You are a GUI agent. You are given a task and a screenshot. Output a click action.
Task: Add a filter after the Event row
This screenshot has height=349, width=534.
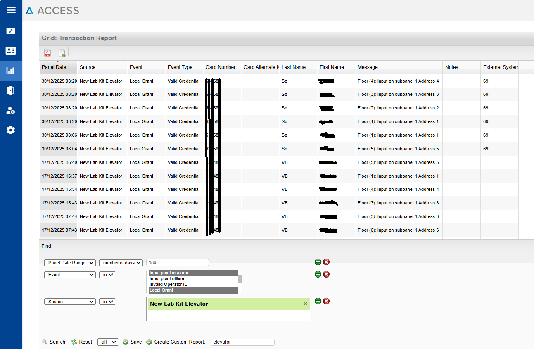click(318, 274)
